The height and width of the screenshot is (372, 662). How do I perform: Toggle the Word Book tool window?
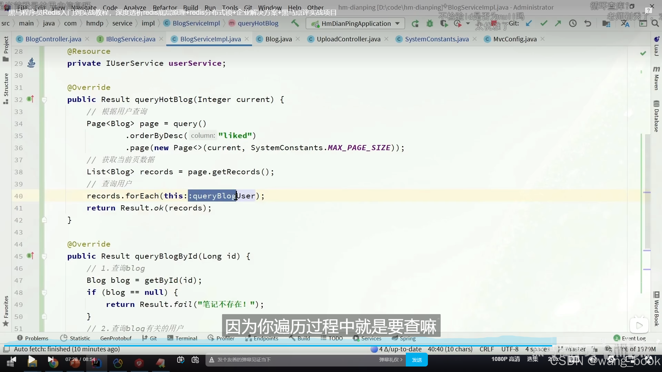pyautogui.click(x=656, y=309)
